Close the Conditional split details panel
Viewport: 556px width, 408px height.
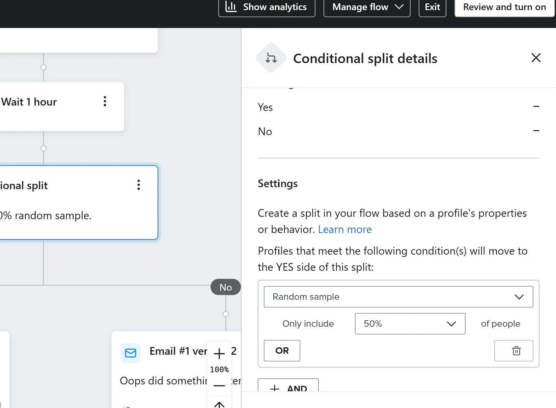[536, 58]
